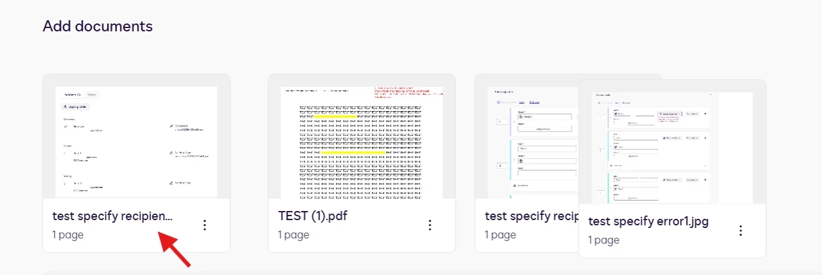Click 1 page label of the partially hidden card

tap(501, 235)
